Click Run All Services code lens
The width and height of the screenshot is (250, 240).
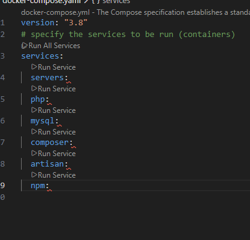(51, 46)
